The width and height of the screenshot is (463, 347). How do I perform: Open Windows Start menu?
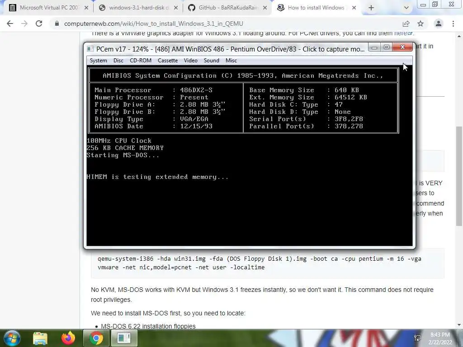coord(12,338)
